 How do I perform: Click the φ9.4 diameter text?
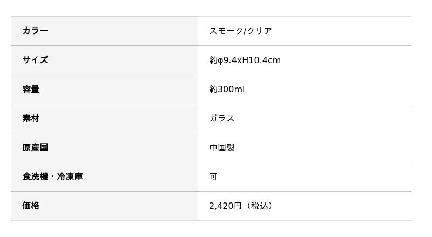(x=227, y=60)
